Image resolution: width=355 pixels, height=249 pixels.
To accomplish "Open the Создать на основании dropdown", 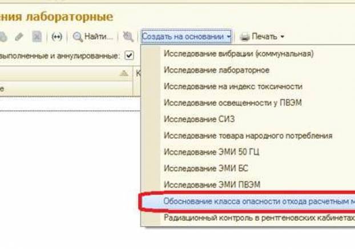I will (186, 37).
